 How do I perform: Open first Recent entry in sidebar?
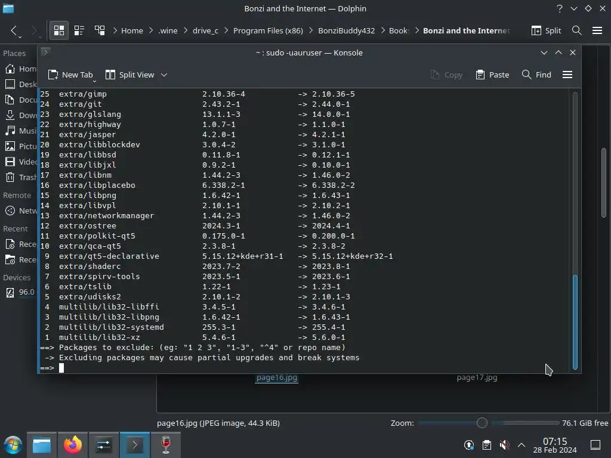click(21, 244)
